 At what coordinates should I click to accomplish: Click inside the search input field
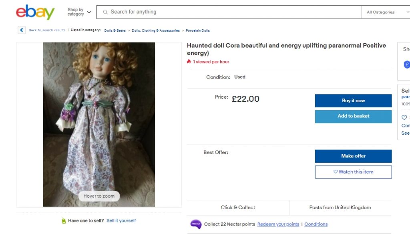200,12
